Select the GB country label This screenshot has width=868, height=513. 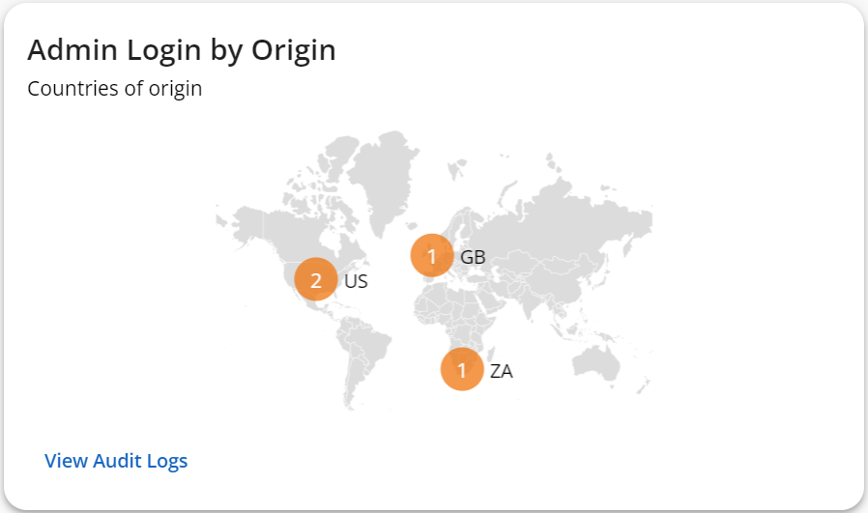tap(473, 257)
